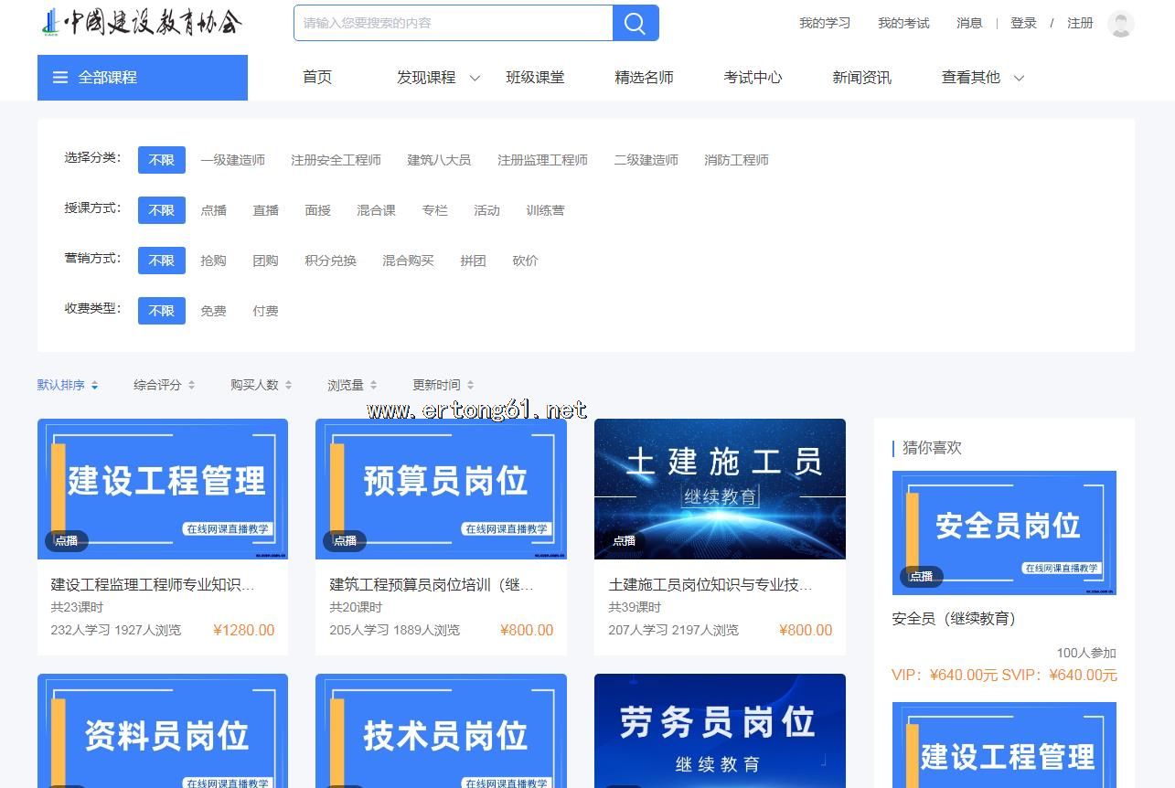This screenshot has height=788, width=1175.
Task: Choose 一级建造师 category filter
Action: point(232,160)
